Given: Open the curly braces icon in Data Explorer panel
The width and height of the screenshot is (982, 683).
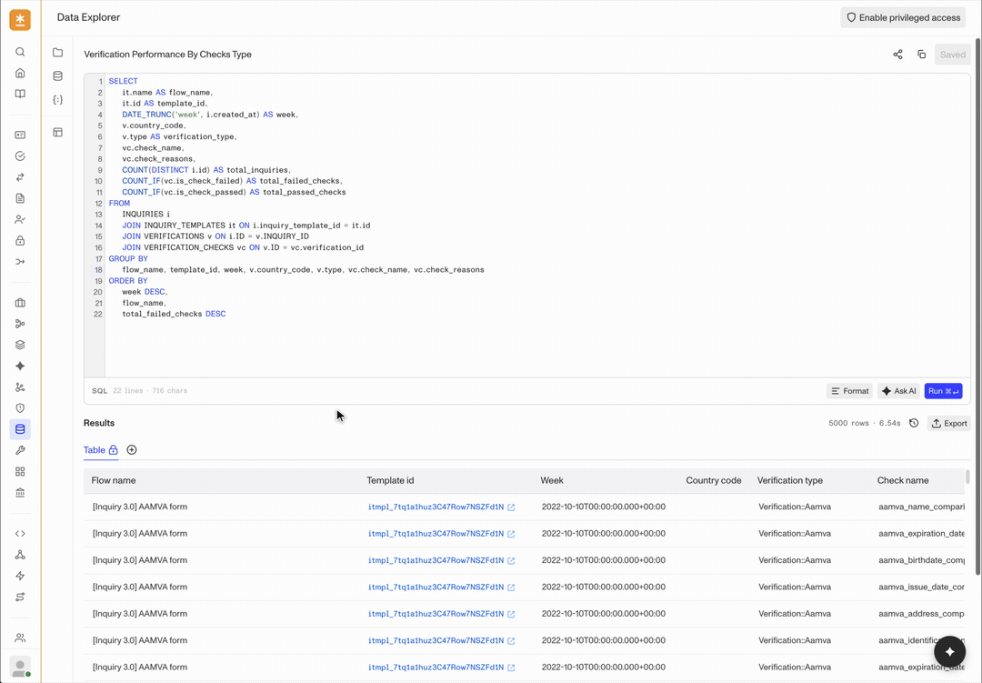Looking at the screenshot, I should (57, 100).
